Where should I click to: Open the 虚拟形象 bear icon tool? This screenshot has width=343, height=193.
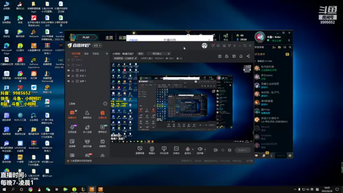pyautogui.click(x=87, y=143)
